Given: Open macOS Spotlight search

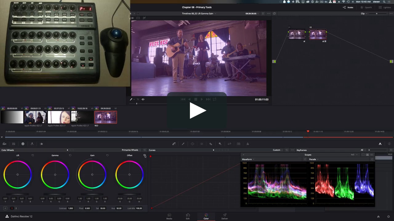Looking at the screenshot, I should click(x=384, y=2).
